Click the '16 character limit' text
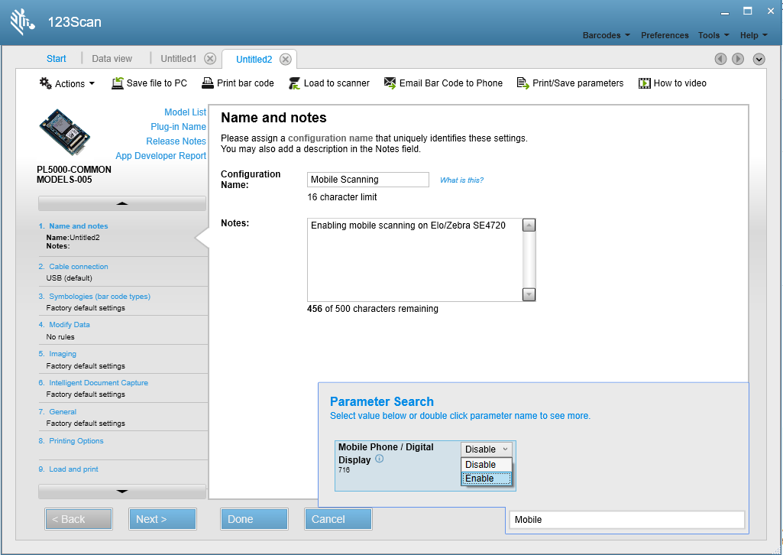 [x=342, y=196]
